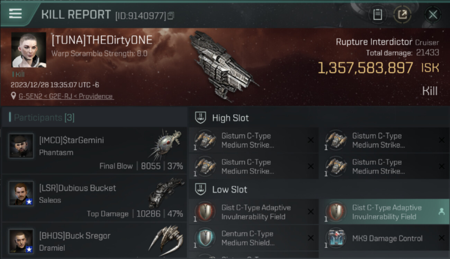Viewport: 450px width, 259px height.
Task: Close the kill report window
Action: point(433,15)
